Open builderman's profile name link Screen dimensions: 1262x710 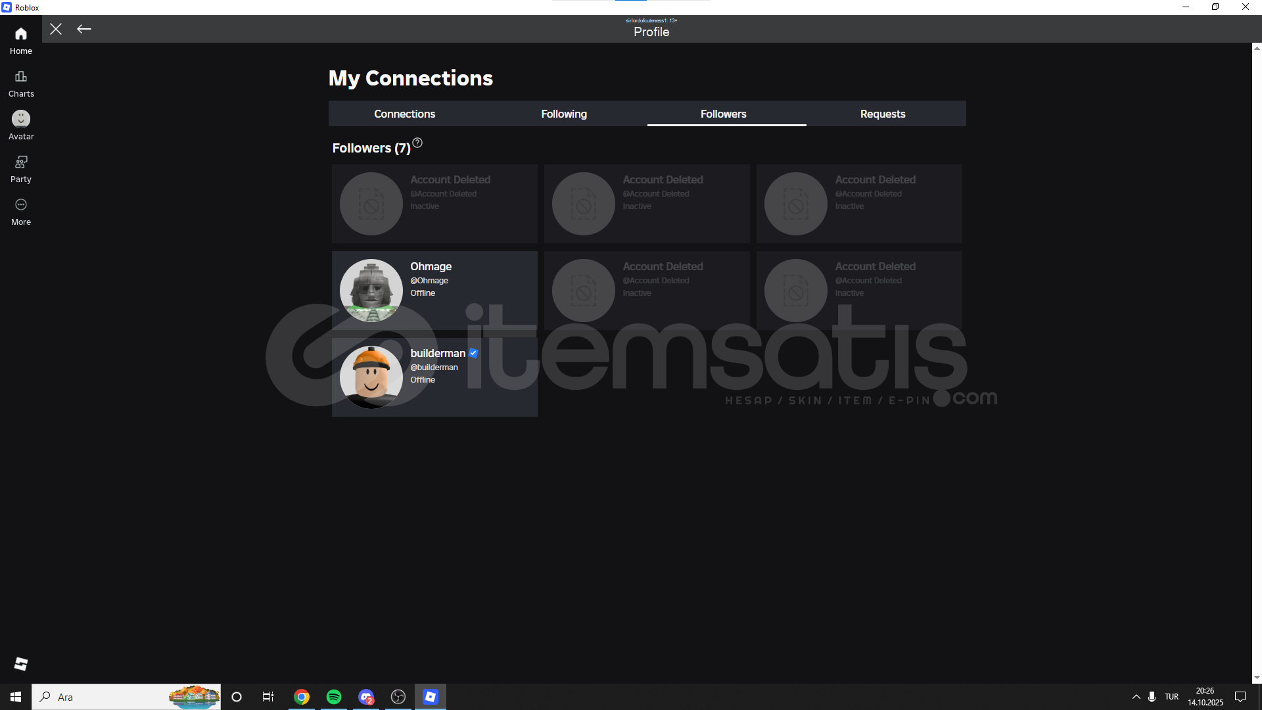(438, 353)
